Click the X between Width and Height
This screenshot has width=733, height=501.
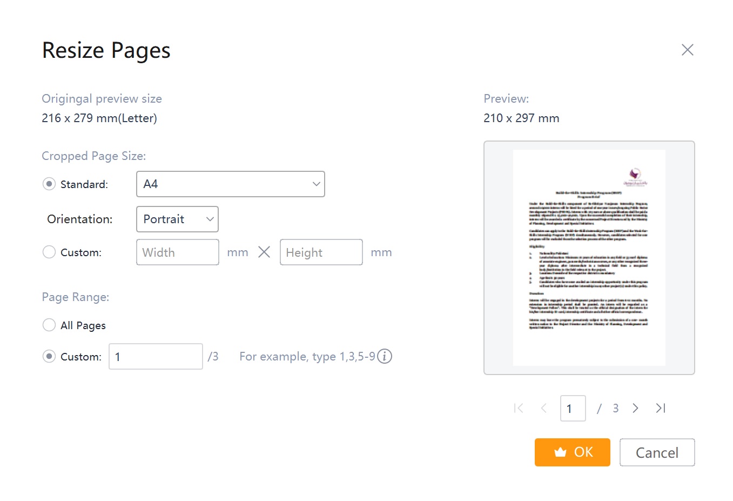[x=264, y=252]
